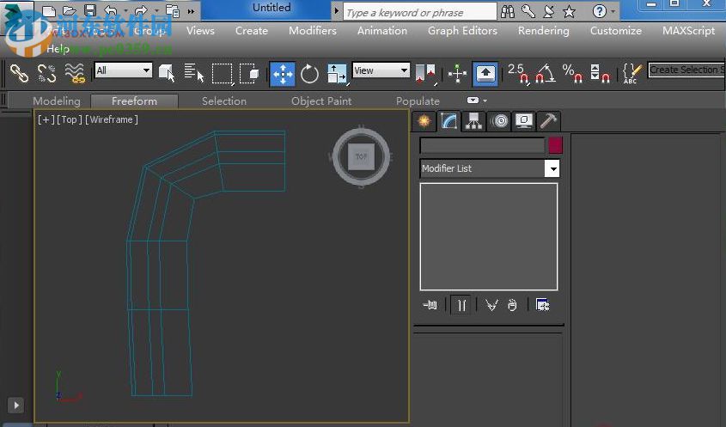Open Favorites star icon
The height and width of the screenshot is (427, 726).
(569, 11)
